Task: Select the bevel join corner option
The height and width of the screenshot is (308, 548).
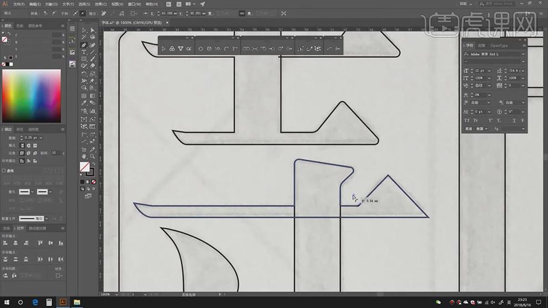Action: click(x=35, y=153)
